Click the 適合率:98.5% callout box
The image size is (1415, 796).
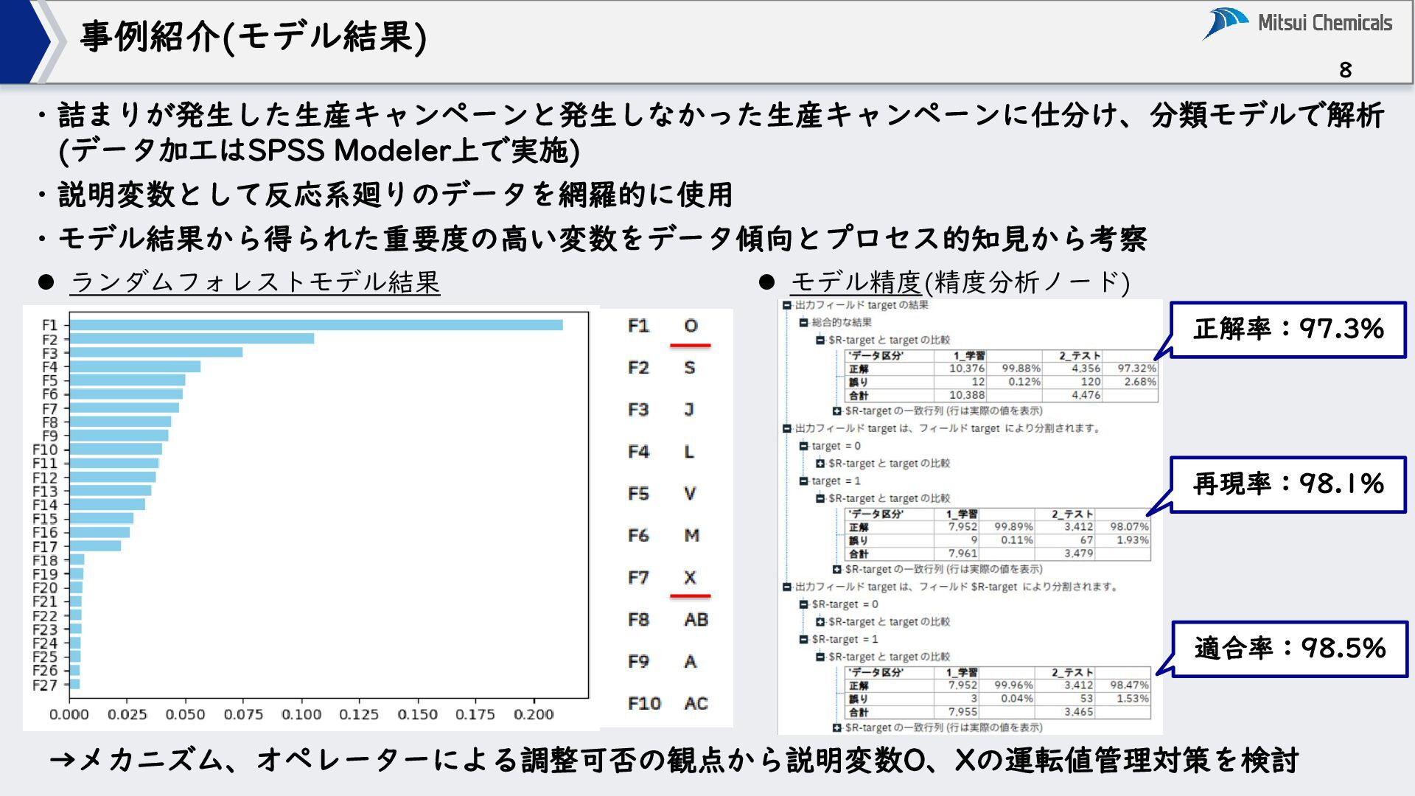pos(1290,649)
